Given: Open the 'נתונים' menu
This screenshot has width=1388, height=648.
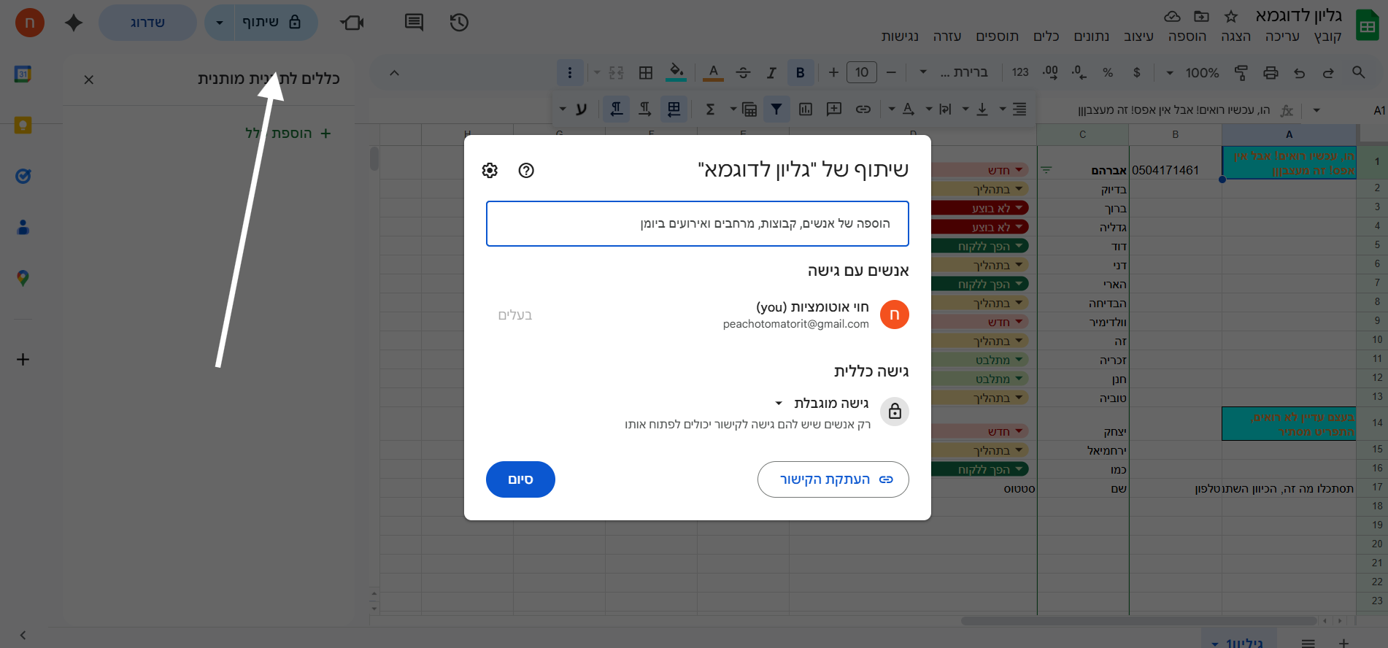Looking at the screenshot, I should [x=1091, y=36].
